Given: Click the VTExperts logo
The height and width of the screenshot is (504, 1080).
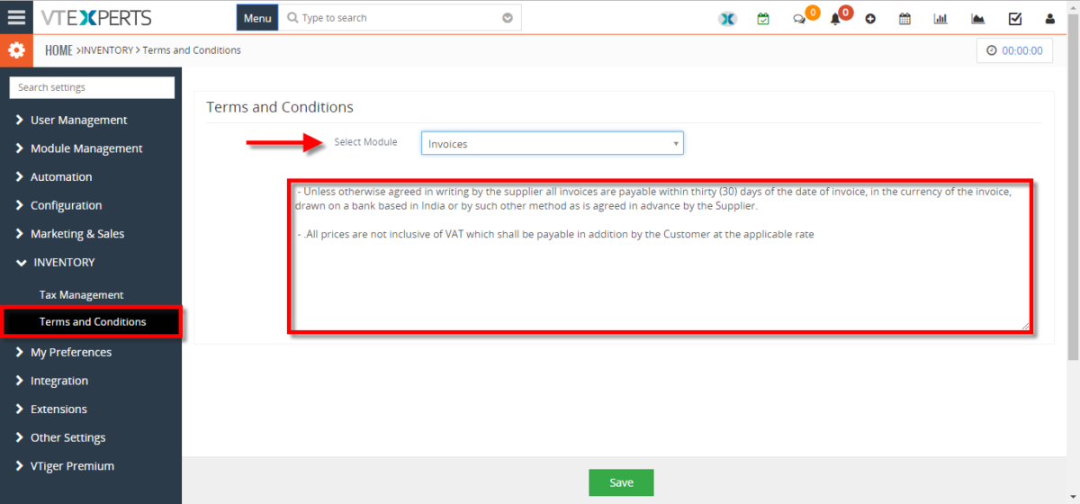Looking at the screenshot, I should 96,18.
